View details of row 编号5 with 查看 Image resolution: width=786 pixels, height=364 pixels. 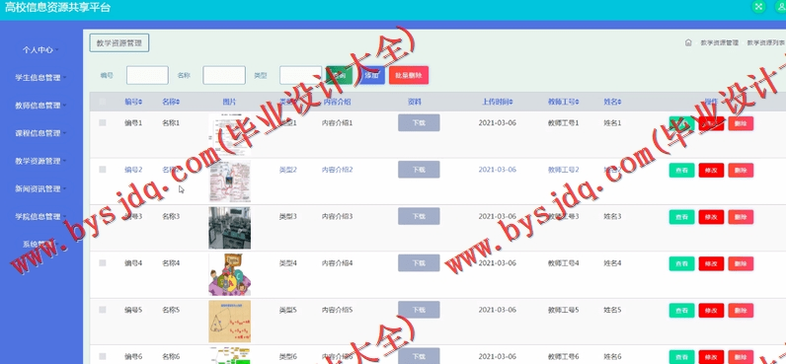pos(681,311)
